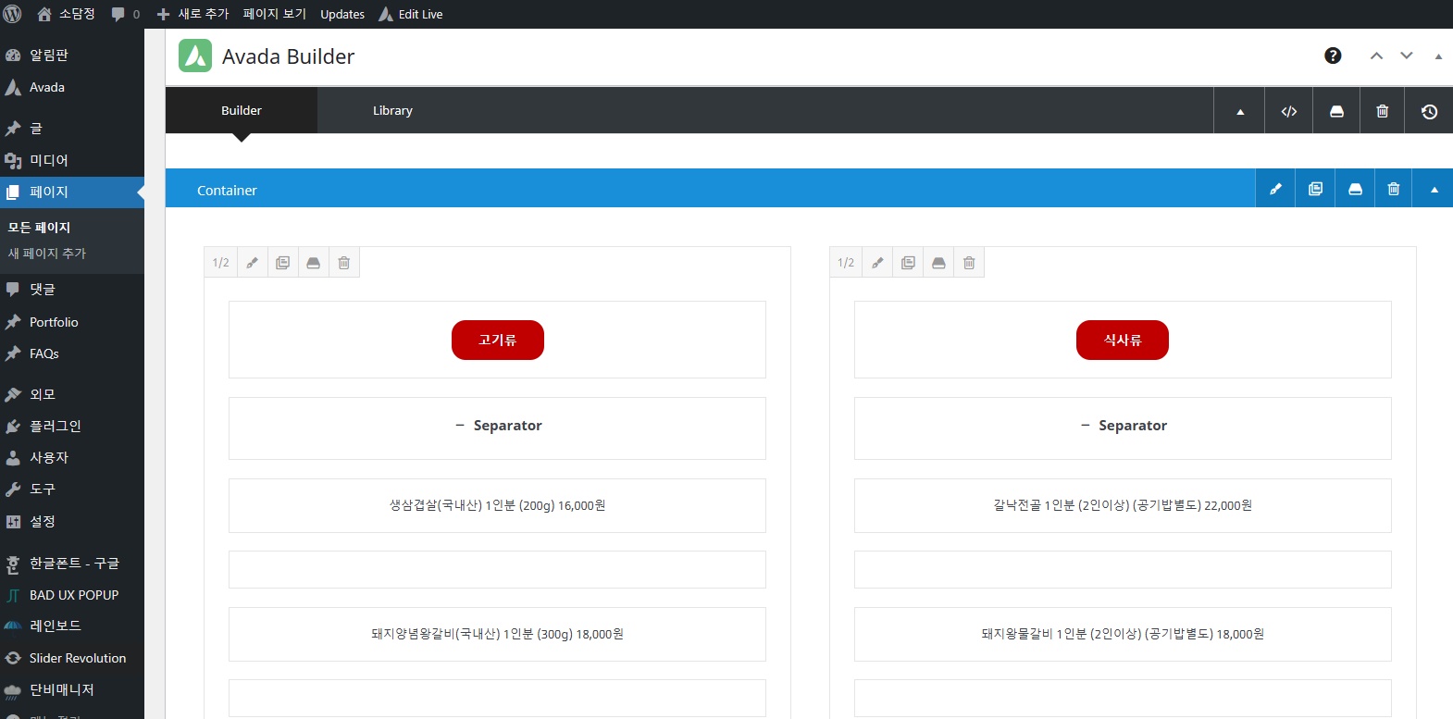Click 페이지 보기 in the admin bar
Screen dimensions: 1453x719
(x=275, y=14)
